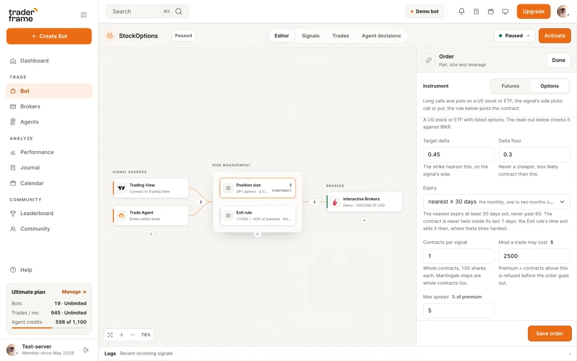Click the Order panel link icon
Viewport: 577px width, 361px height.
coord(429,60)
